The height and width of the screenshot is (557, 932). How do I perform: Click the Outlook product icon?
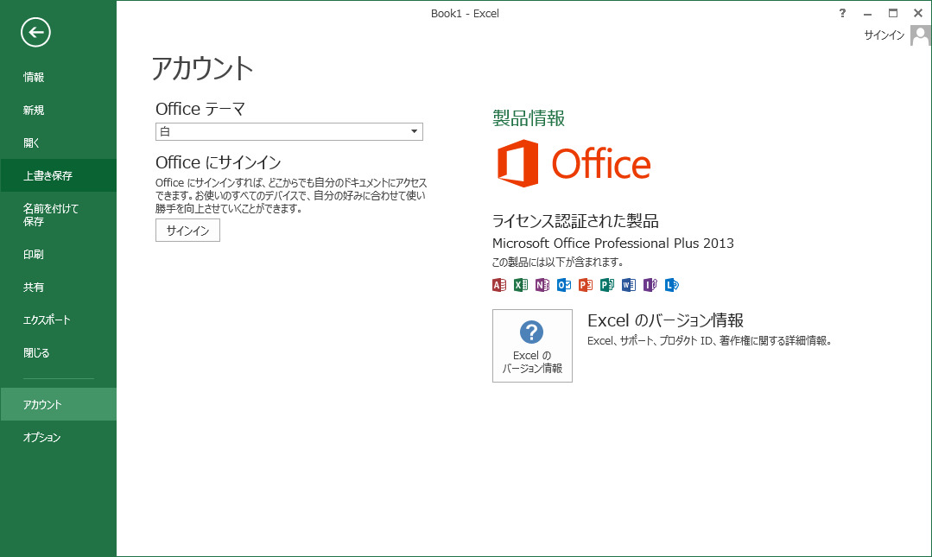[x=564, y=285]
